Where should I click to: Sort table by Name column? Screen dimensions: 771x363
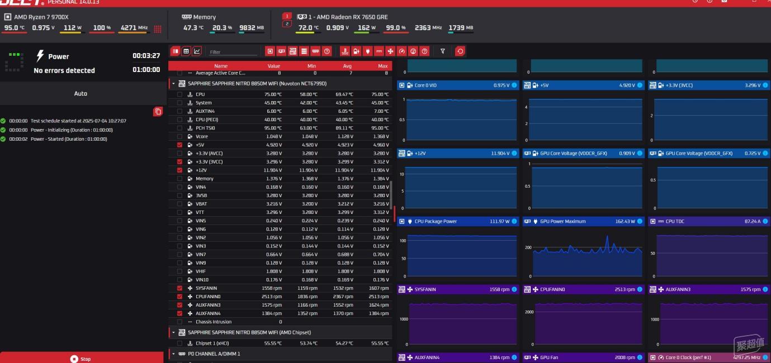[x=221, y=66]
